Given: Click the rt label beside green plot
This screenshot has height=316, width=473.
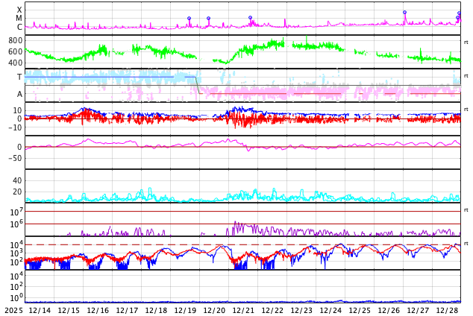Looking at the screenshot, I should point(466,42).
